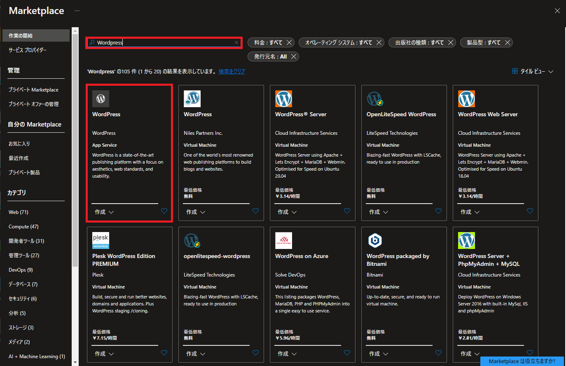Filter by AI + Machine Learning category

tap(37, 356)
